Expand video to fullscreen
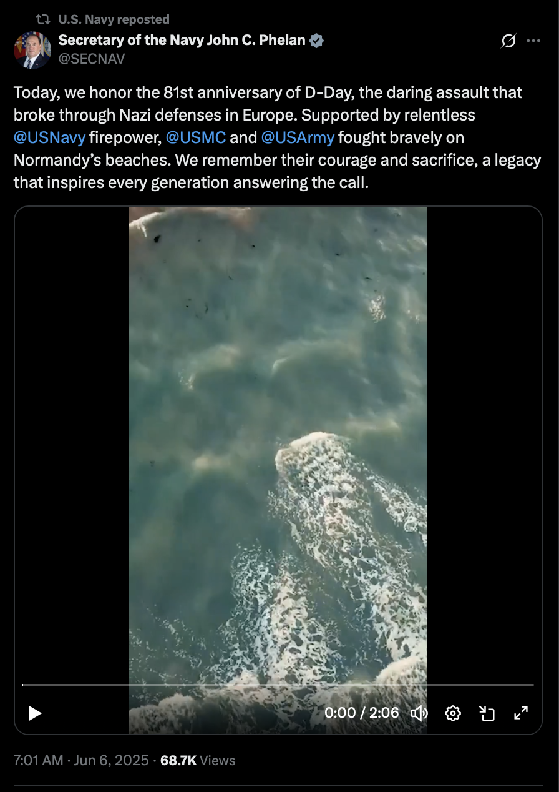The image size is (559, 792). pyautogui.click(x=520, y=713)
